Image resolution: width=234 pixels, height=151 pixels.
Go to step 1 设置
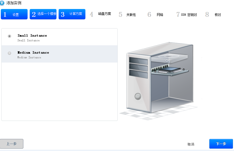tap(14, 14)
